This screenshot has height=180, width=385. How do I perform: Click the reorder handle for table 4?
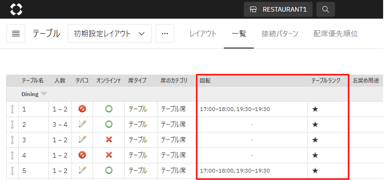coord(12,155)
